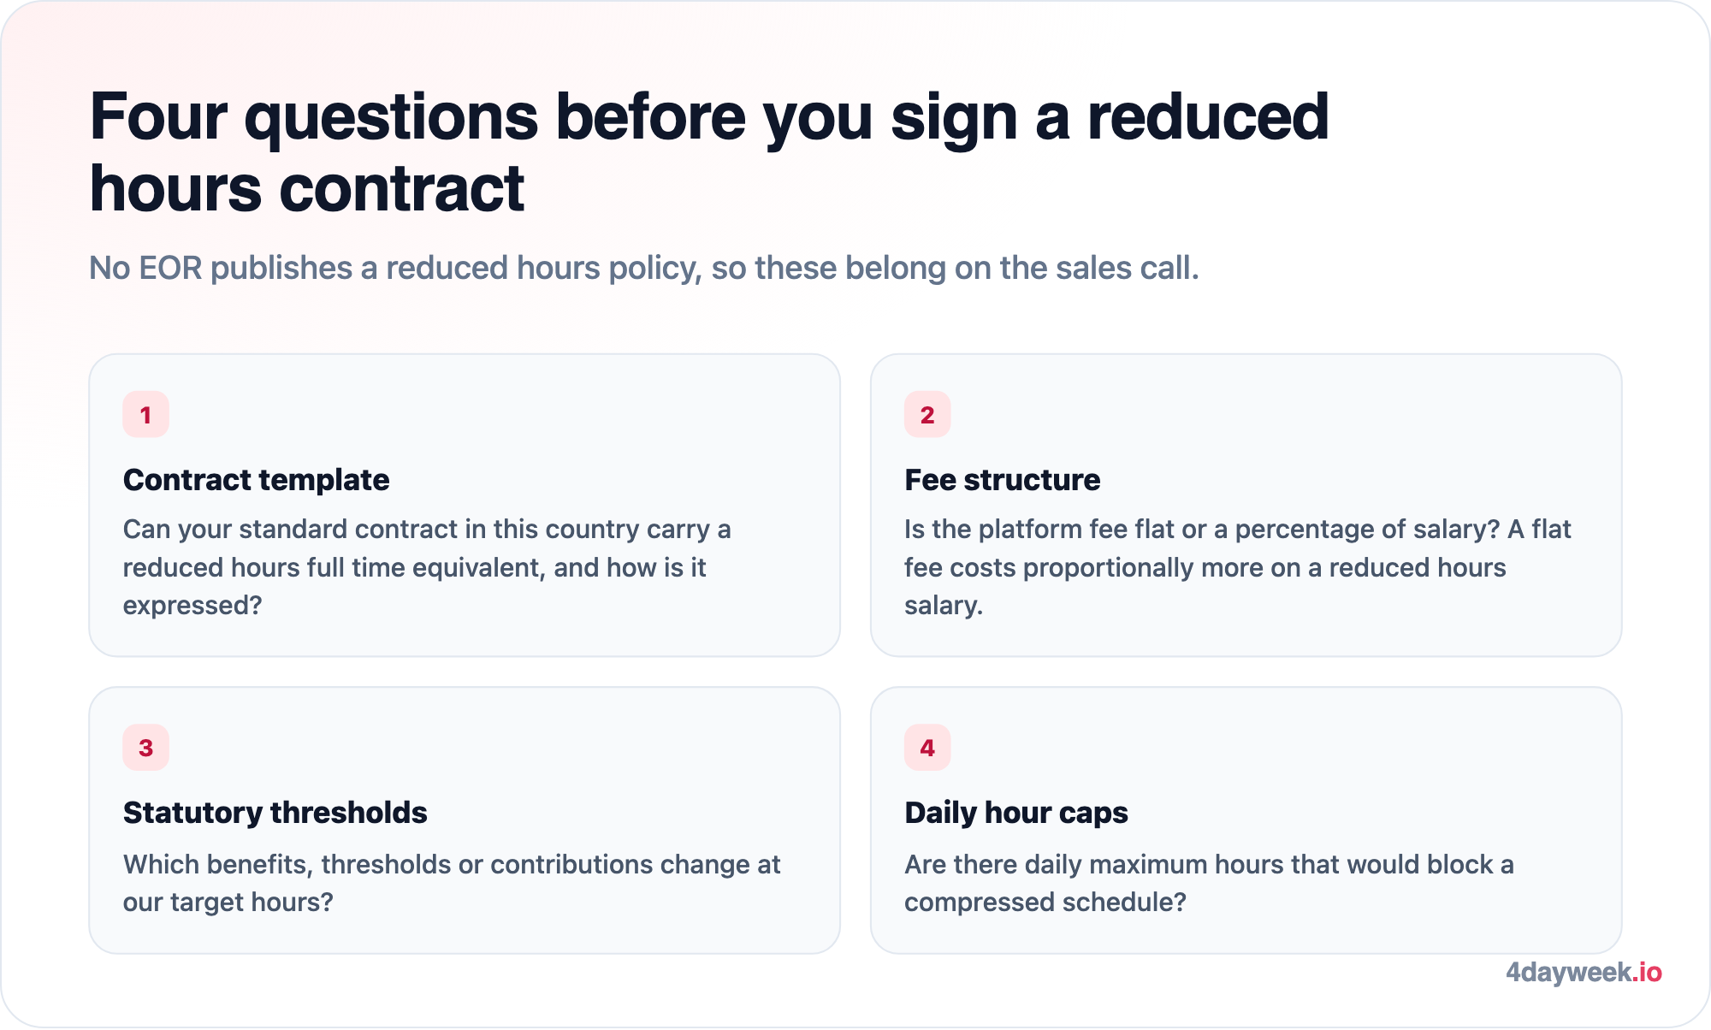Click 'compressed schedule?' in card four

tap(1045, 903)
